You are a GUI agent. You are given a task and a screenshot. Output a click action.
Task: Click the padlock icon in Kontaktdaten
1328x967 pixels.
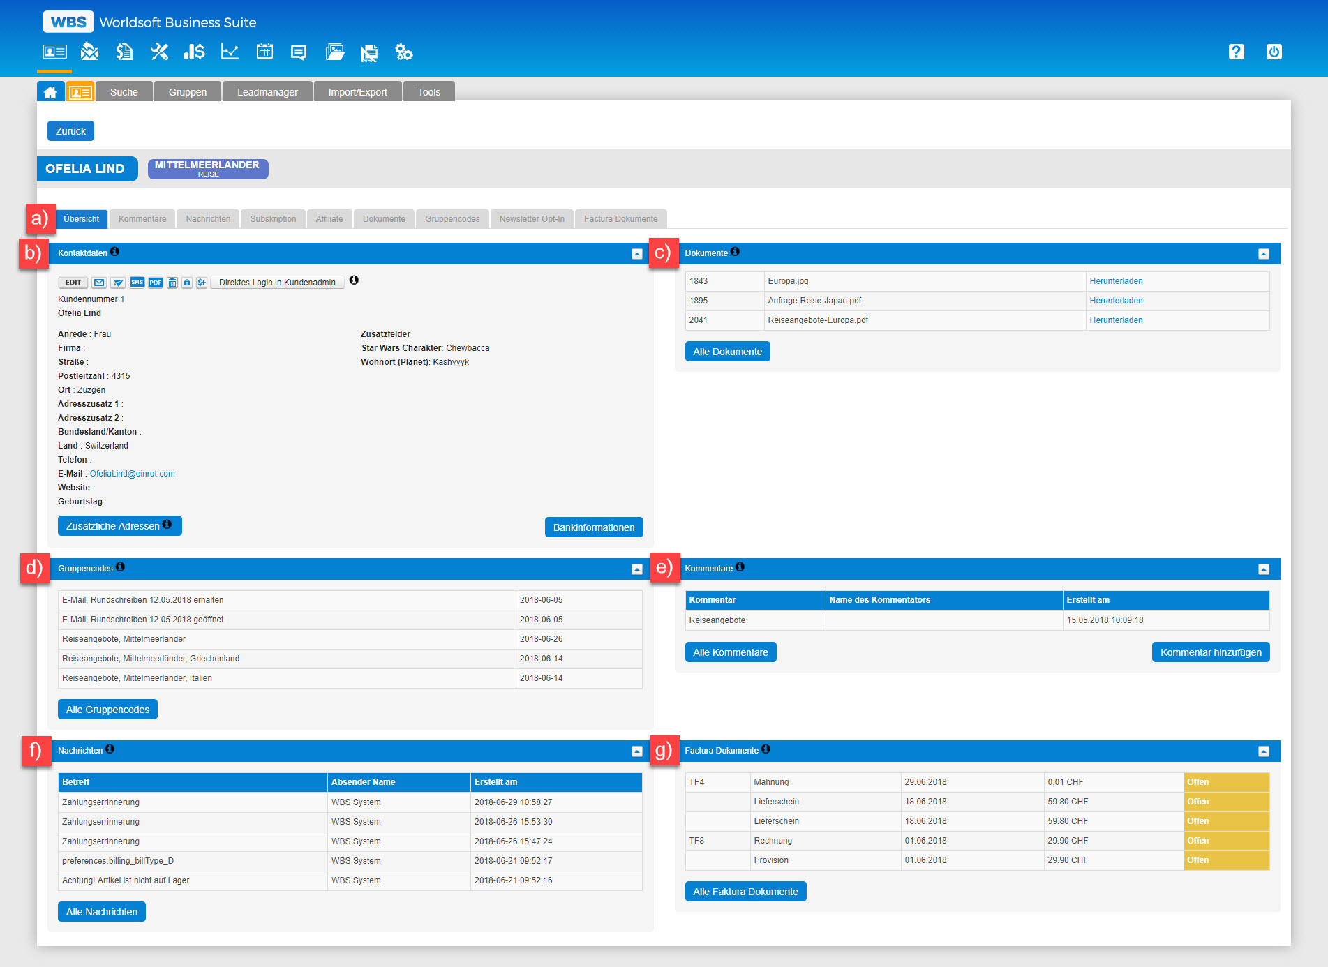[x=187, y=283]
